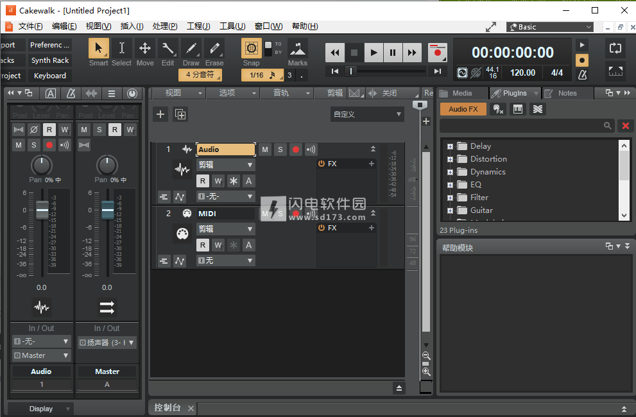The width and height of the screenshot is (636, 417).
Task: Select the Erase tool
Action: (214, 48)
